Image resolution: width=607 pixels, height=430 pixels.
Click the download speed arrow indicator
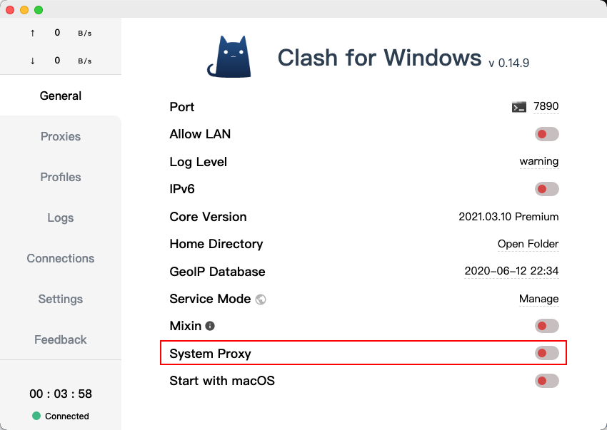point(31,61)
